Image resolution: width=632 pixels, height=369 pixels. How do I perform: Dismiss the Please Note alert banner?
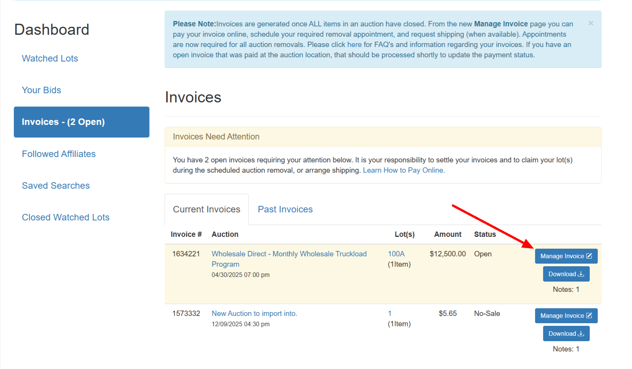point(590,23)
